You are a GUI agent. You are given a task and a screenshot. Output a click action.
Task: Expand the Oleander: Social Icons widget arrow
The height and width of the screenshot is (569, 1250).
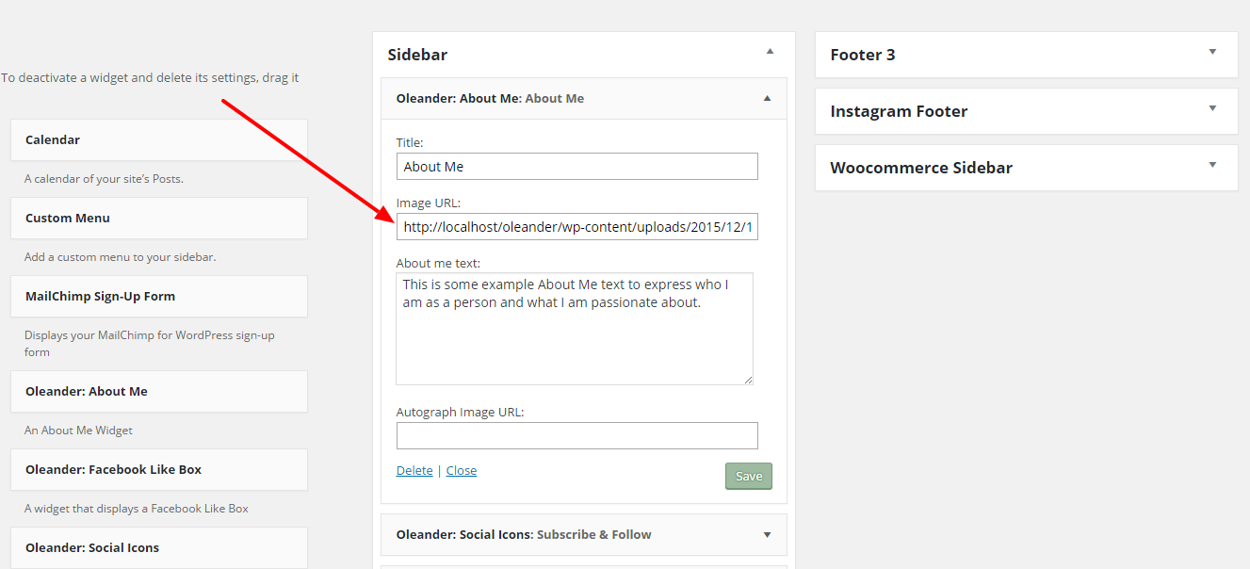(767, 535)
